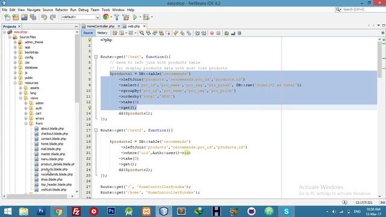Click the Start Macro Recording red circle icon
Image resolution: width=386 pixels, height=217 pixels.
click(x=212, y=33)
